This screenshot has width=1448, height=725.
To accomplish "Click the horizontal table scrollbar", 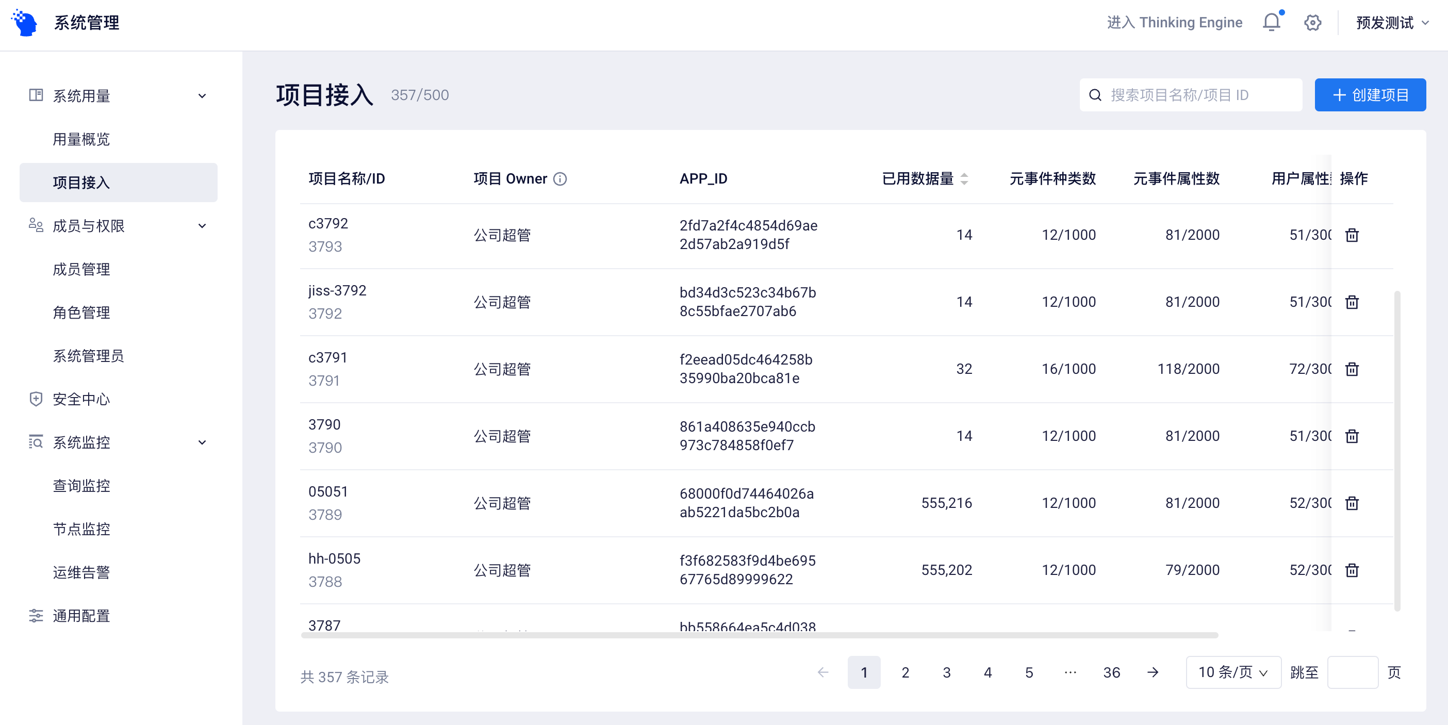I will click(759, 635).
